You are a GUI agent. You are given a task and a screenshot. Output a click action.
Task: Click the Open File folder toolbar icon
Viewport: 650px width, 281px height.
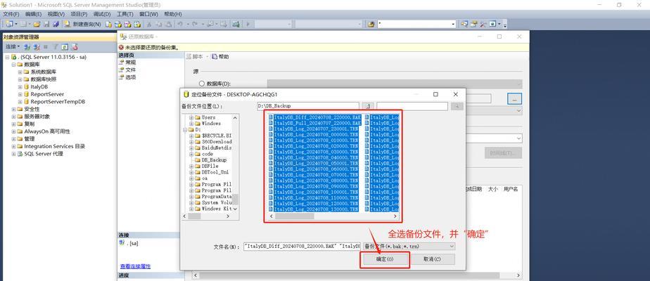click(37, 24)
